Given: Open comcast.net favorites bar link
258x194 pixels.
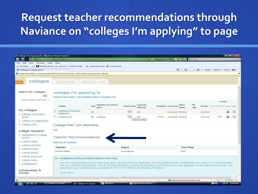Looking at the screenshot, I should coord(114,66).
